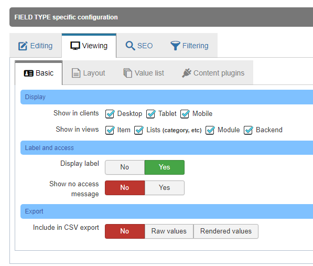Image resolution: width=313 pixels, height=266 pixels.
Task: Set Show no access message to Yes
Action: pos(165,188)
